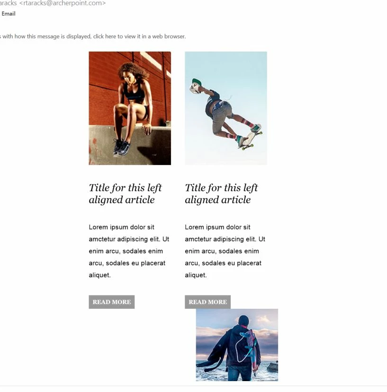Click the right article title heading
Screen dimensions: 387x392
pyautogui.click(x=221, y=194)
